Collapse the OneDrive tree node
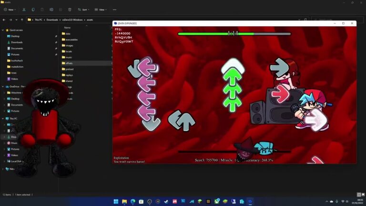Image resolution: width=366 pixels, height=206 pixels. pos(3,86)
